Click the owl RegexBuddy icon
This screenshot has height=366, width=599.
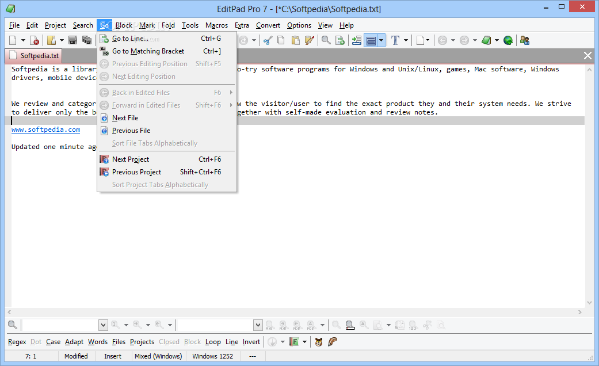319,342
